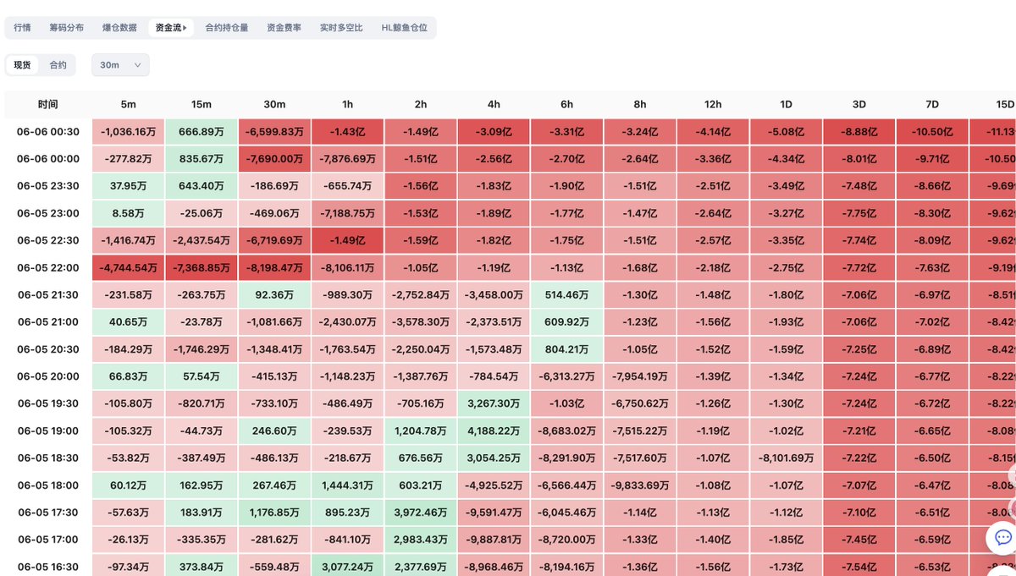Click the -10.50亿 cell
Image resolution: width=1016 pixels, height=576 pixels.
tap(932, 132)
